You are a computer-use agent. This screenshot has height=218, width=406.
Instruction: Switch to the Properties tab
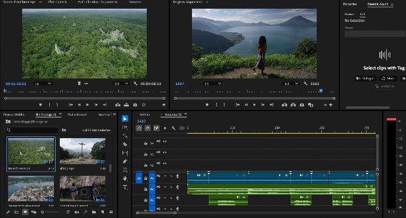point(350,4)
